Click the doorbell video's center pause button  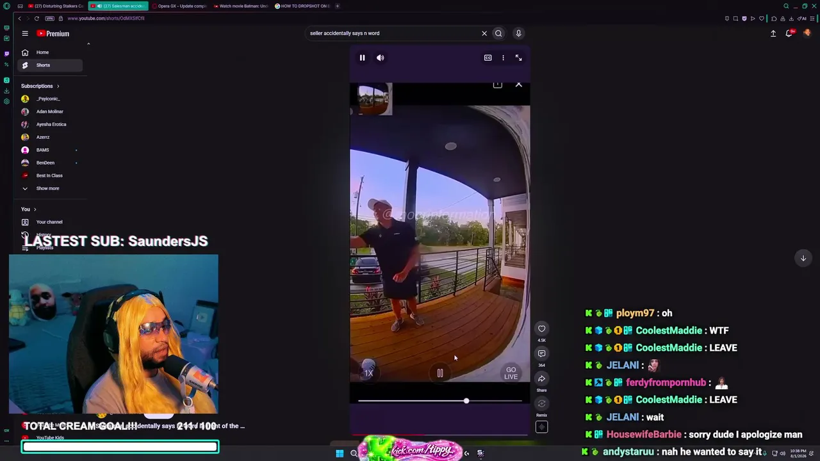click(440, 373)
